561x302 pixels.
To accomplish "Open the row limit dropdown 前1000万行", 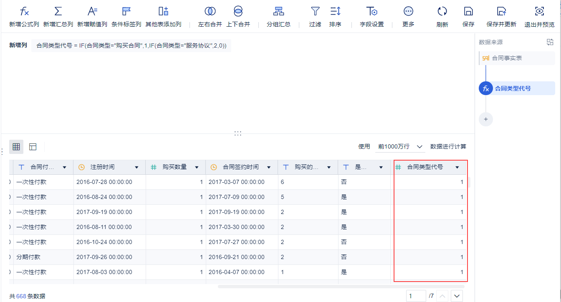I will tap(399, 147).
